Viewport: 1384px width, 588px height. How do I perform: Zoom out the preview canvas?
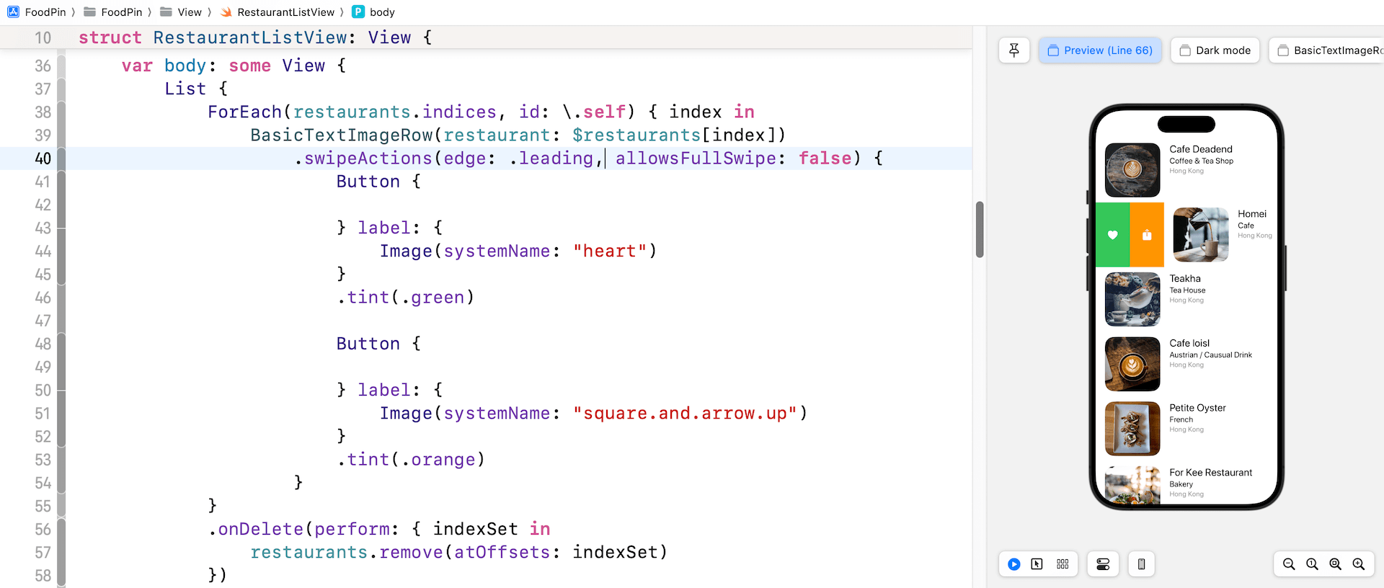click(x=1289, y=564)
